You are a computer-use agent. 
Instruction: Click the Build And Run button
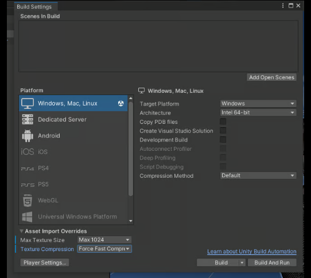click(272, 263)
